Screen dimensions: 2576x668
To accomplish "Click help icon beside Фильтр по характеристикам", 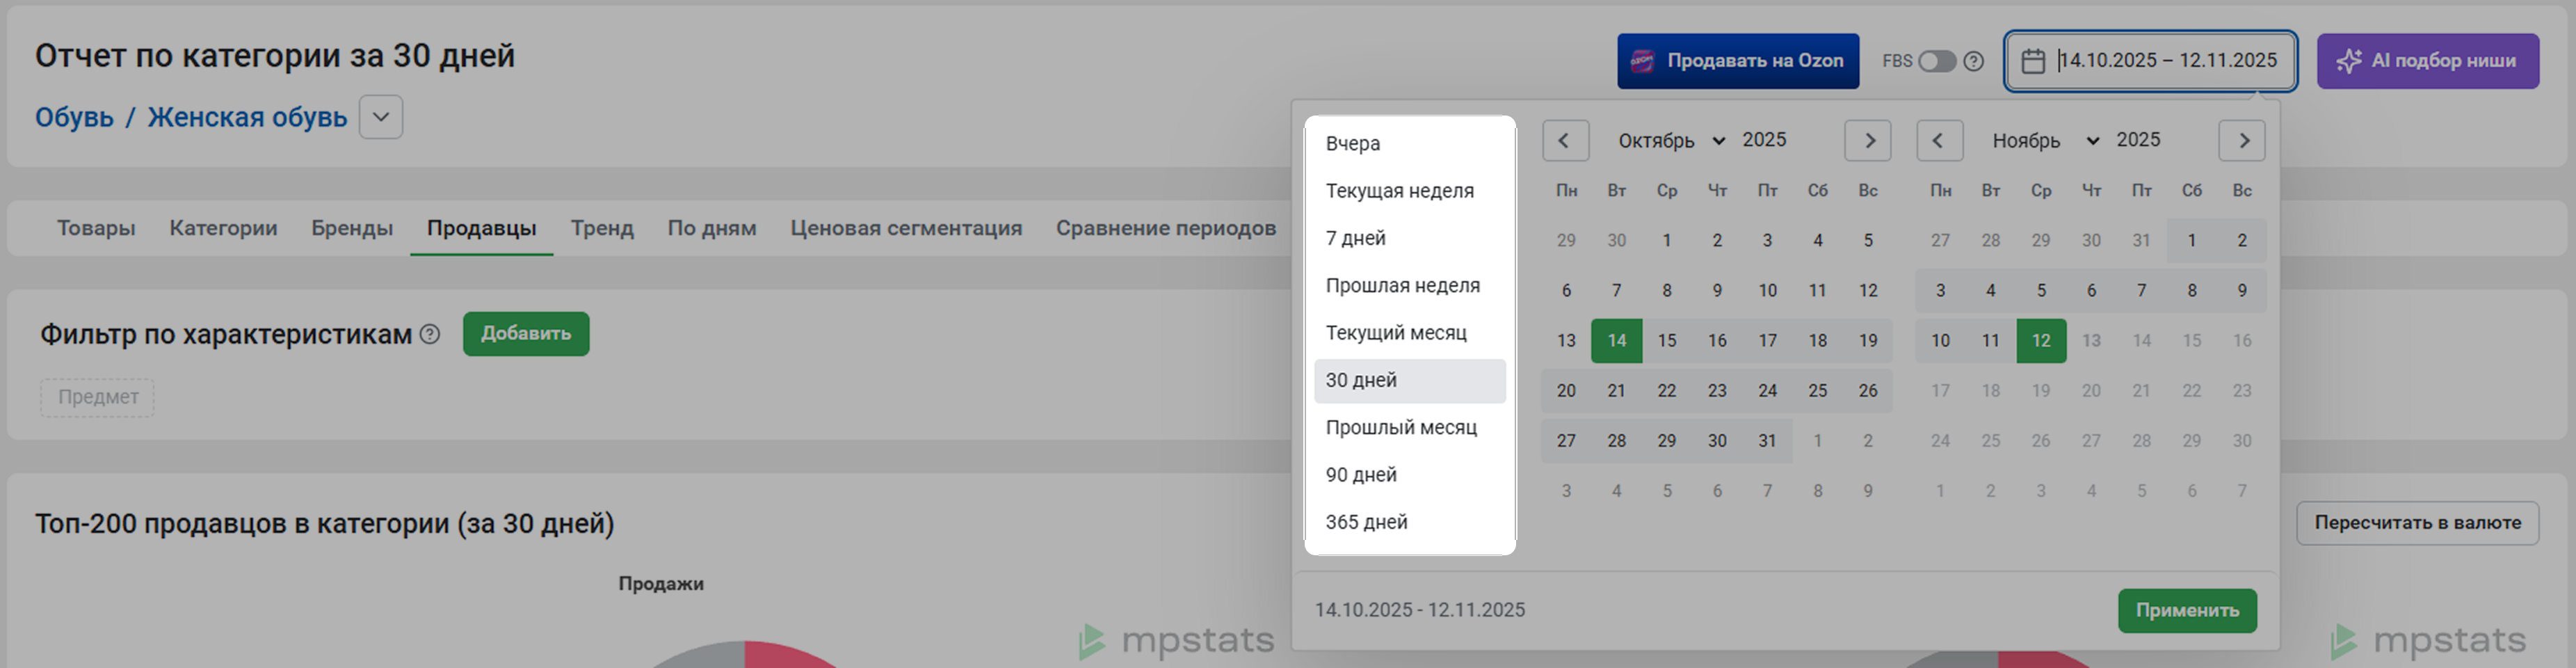I will 430,334.
